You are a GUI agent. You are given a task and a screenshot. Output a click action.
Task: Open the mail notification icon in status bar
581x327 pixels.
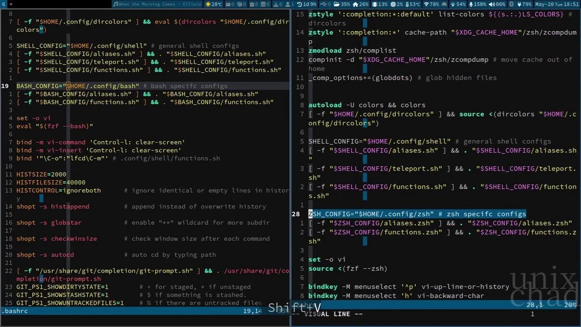tap(228, 4)
